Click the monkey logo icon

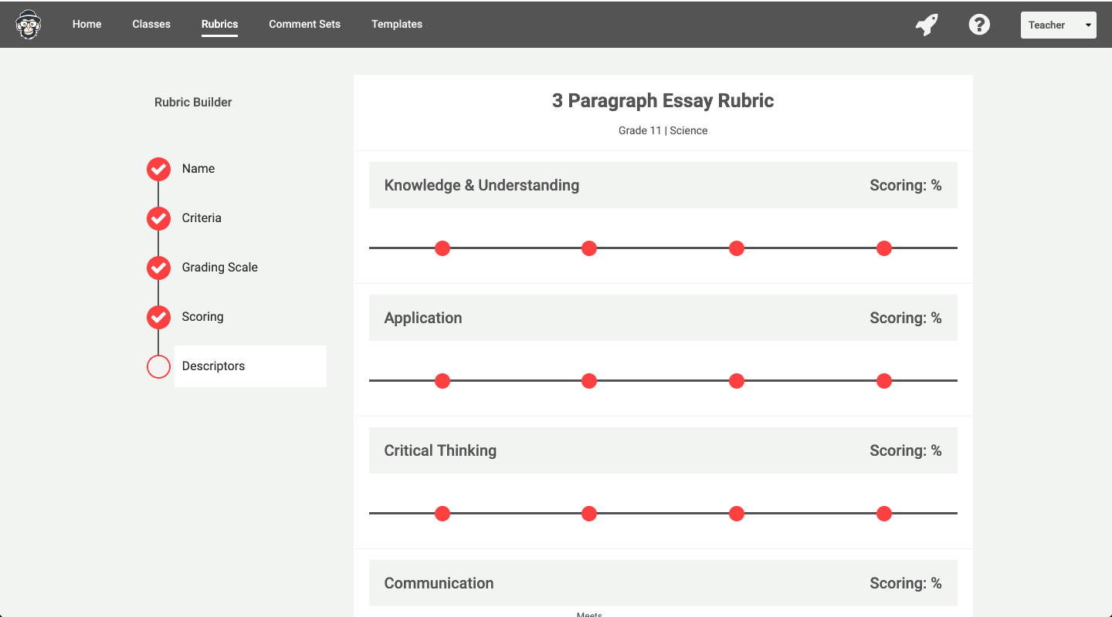click(x=29, y=25)
